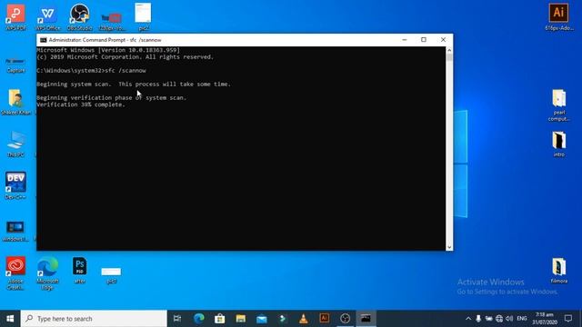Image resolution: width=582 pixels, height=327 pixels.
Task: Open This PC desktop icon
Action: (x=15, y=144)
